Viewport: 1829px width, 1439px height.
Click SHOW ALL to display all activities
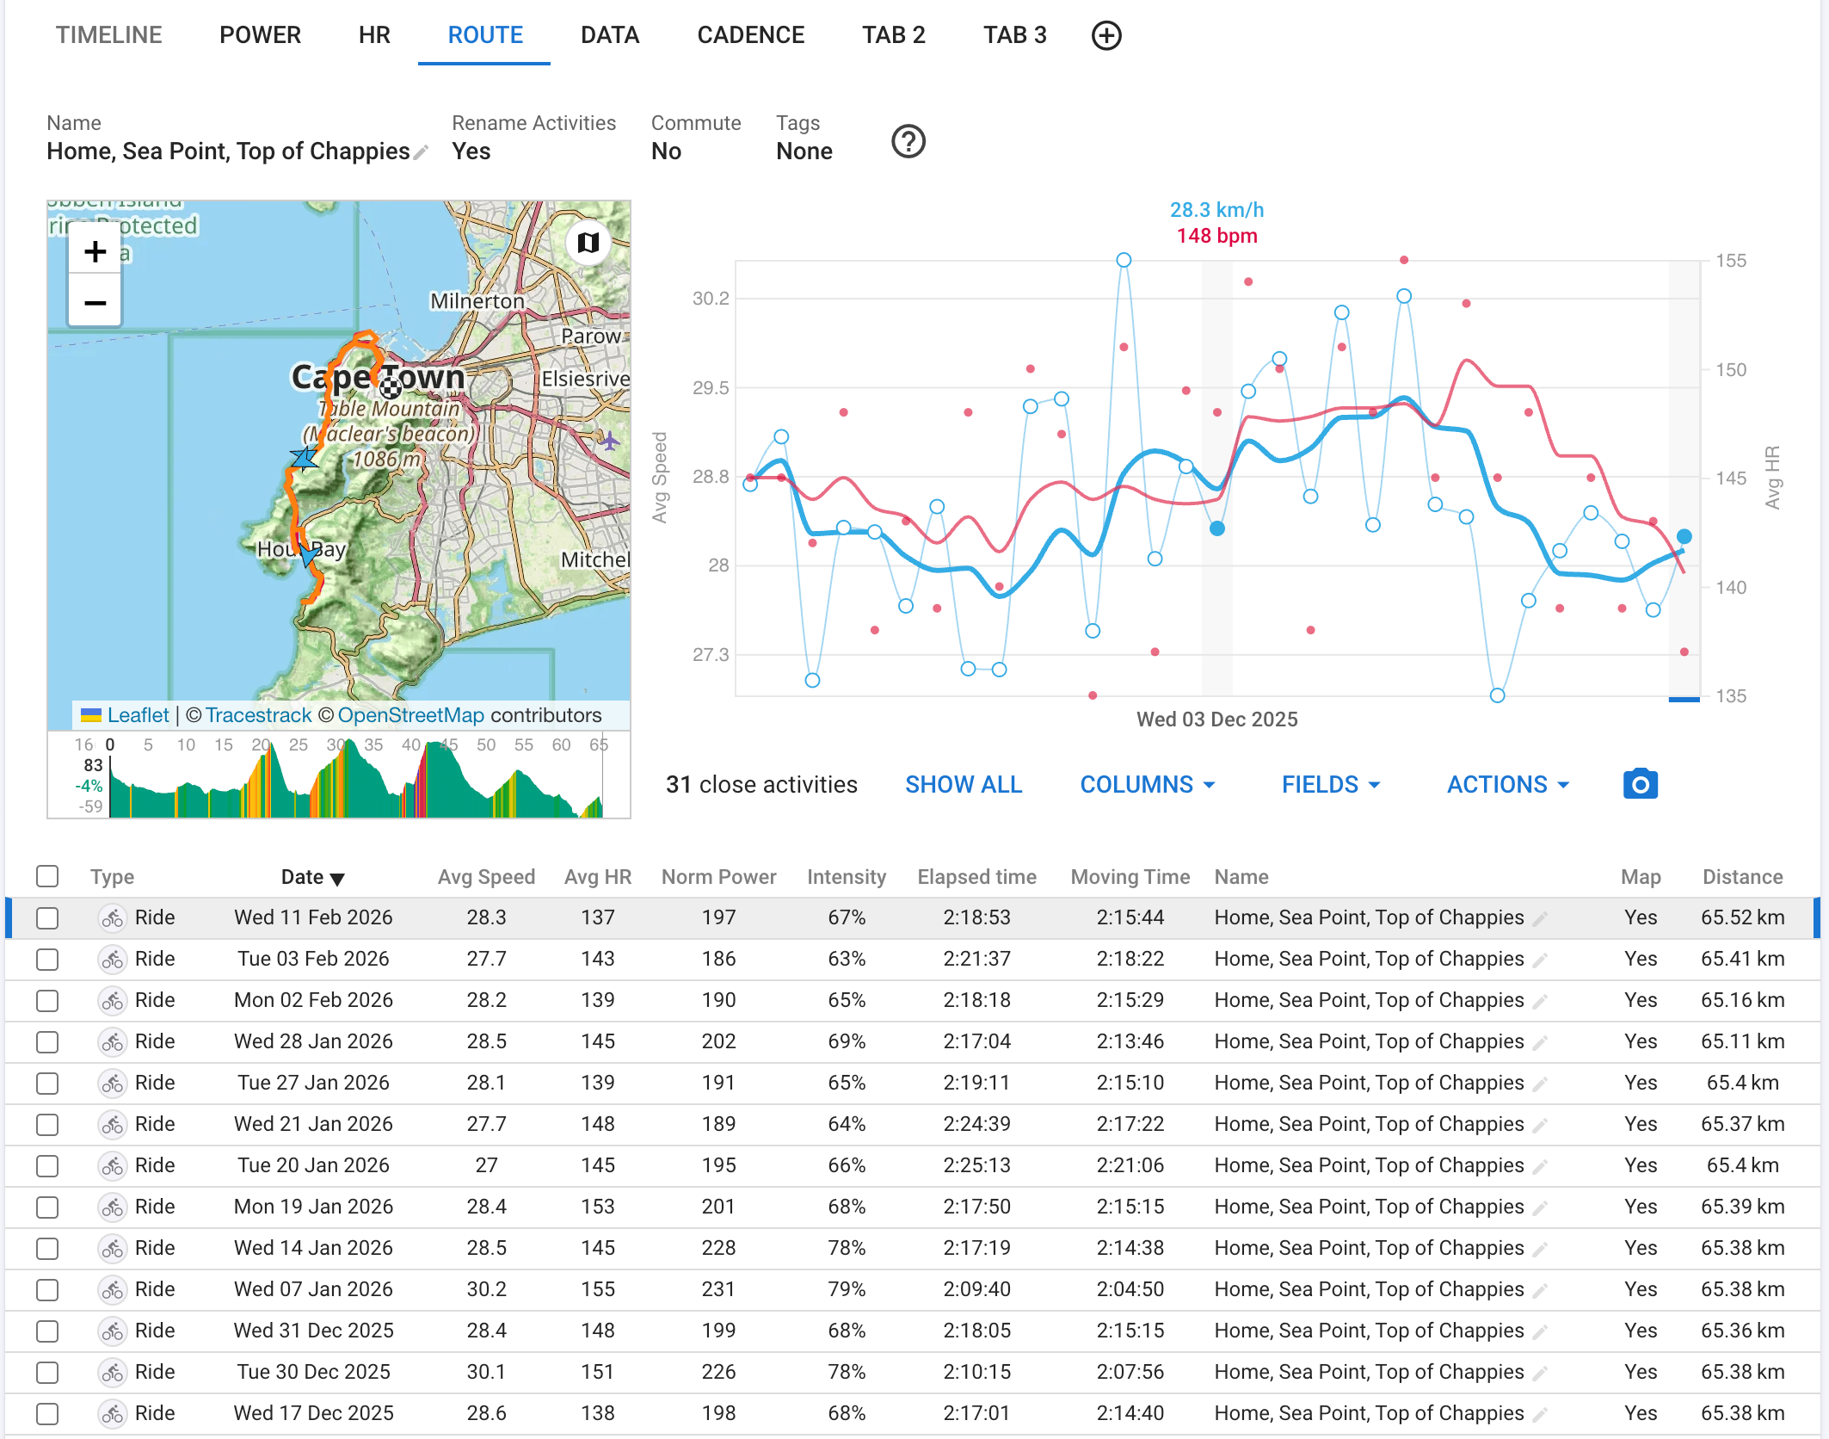tap(963, 784)
